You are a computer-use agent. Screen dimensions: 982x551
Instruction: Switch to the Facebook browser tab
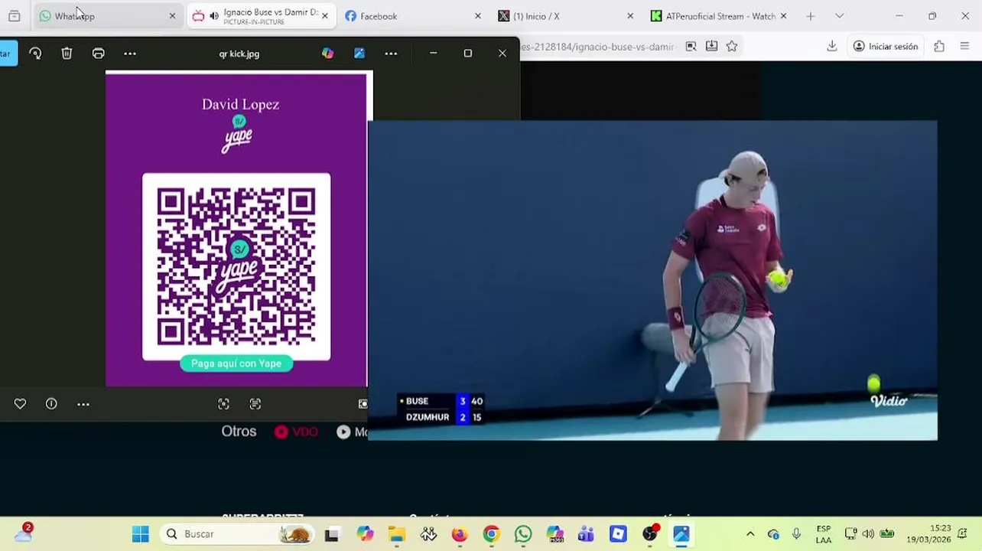coord(413,16)
